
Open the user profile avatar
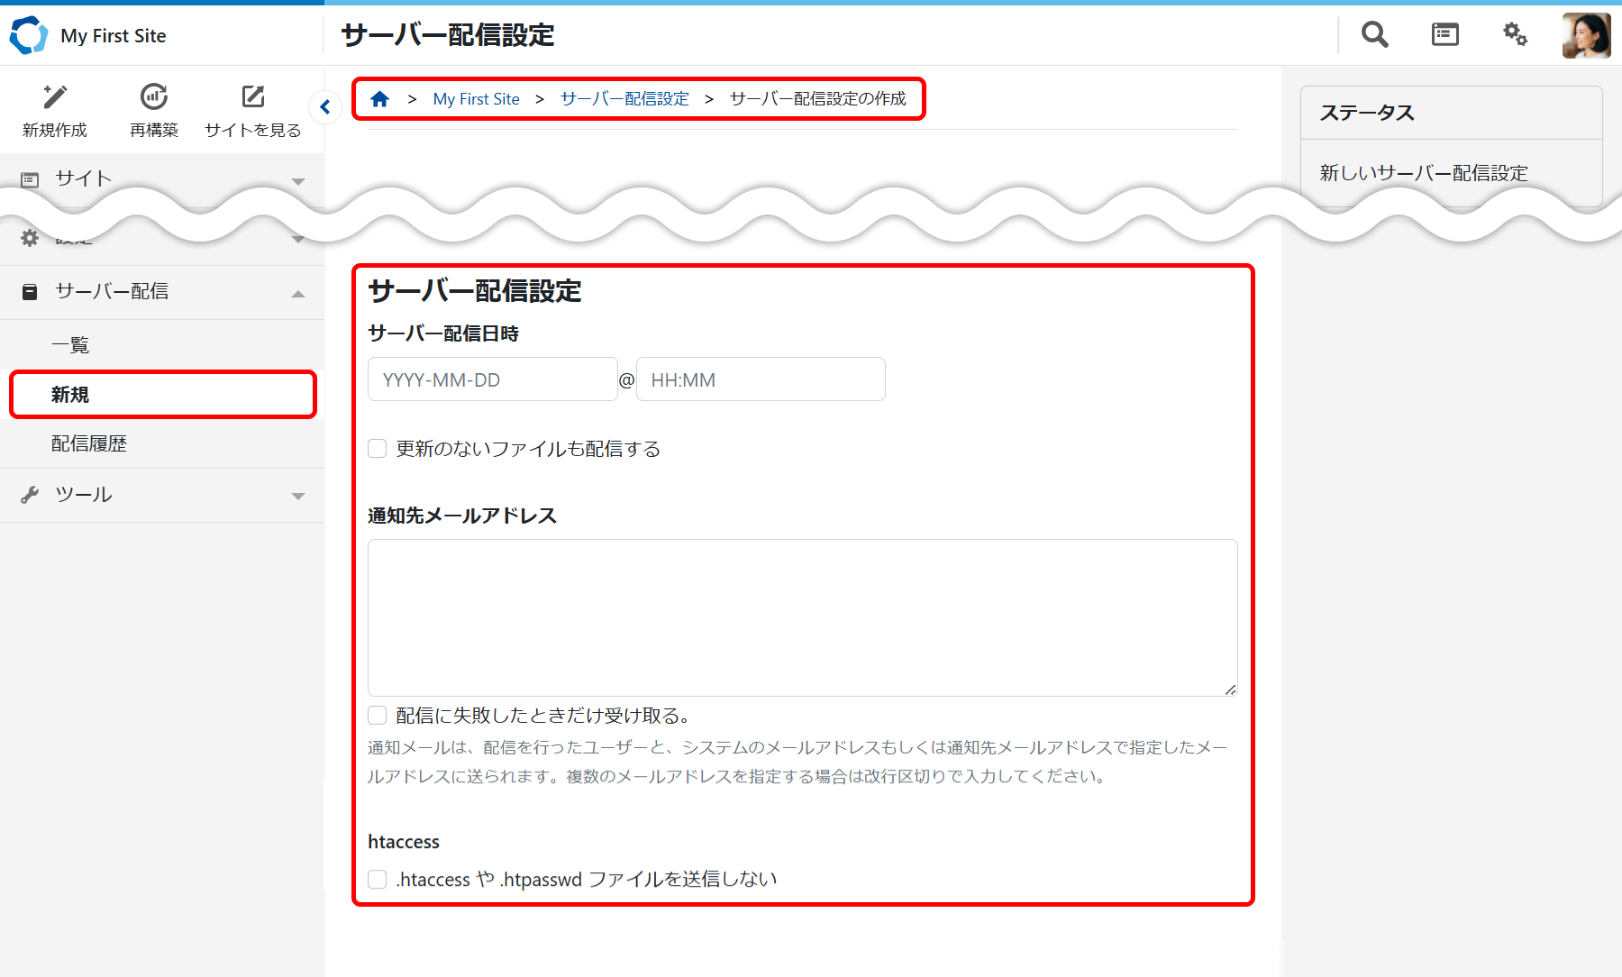click(x=1585, y=34)
